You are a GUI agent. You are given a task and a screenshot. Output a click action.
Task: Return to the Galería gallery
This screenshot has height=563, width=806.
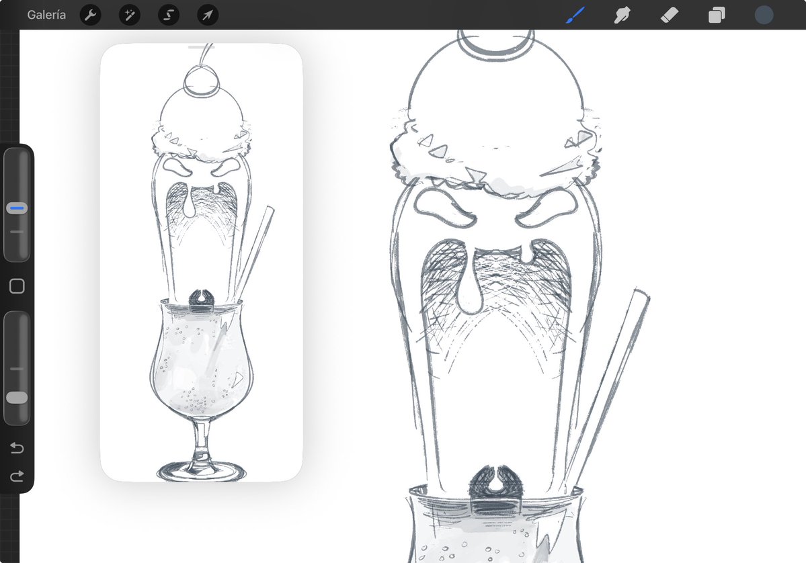(46, 15)
